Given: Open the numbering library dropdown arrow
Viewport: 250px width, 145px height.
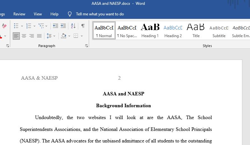Looking at the screenshot, I should [34, 26].
